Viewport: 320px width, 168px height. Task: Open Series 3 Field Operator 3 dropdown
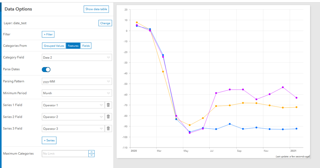(73, 129)
